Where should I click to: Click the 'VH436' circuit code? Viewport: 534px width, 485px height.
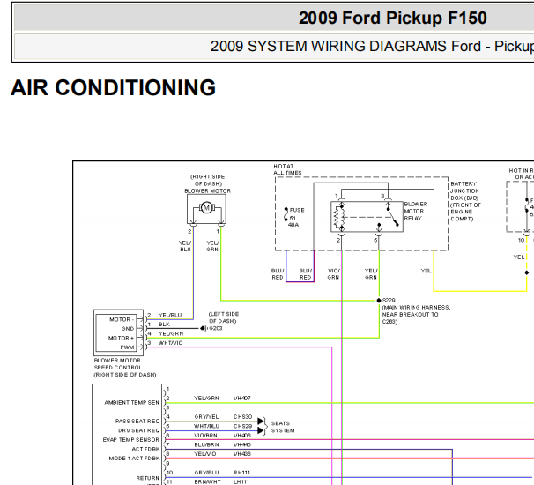241,454
